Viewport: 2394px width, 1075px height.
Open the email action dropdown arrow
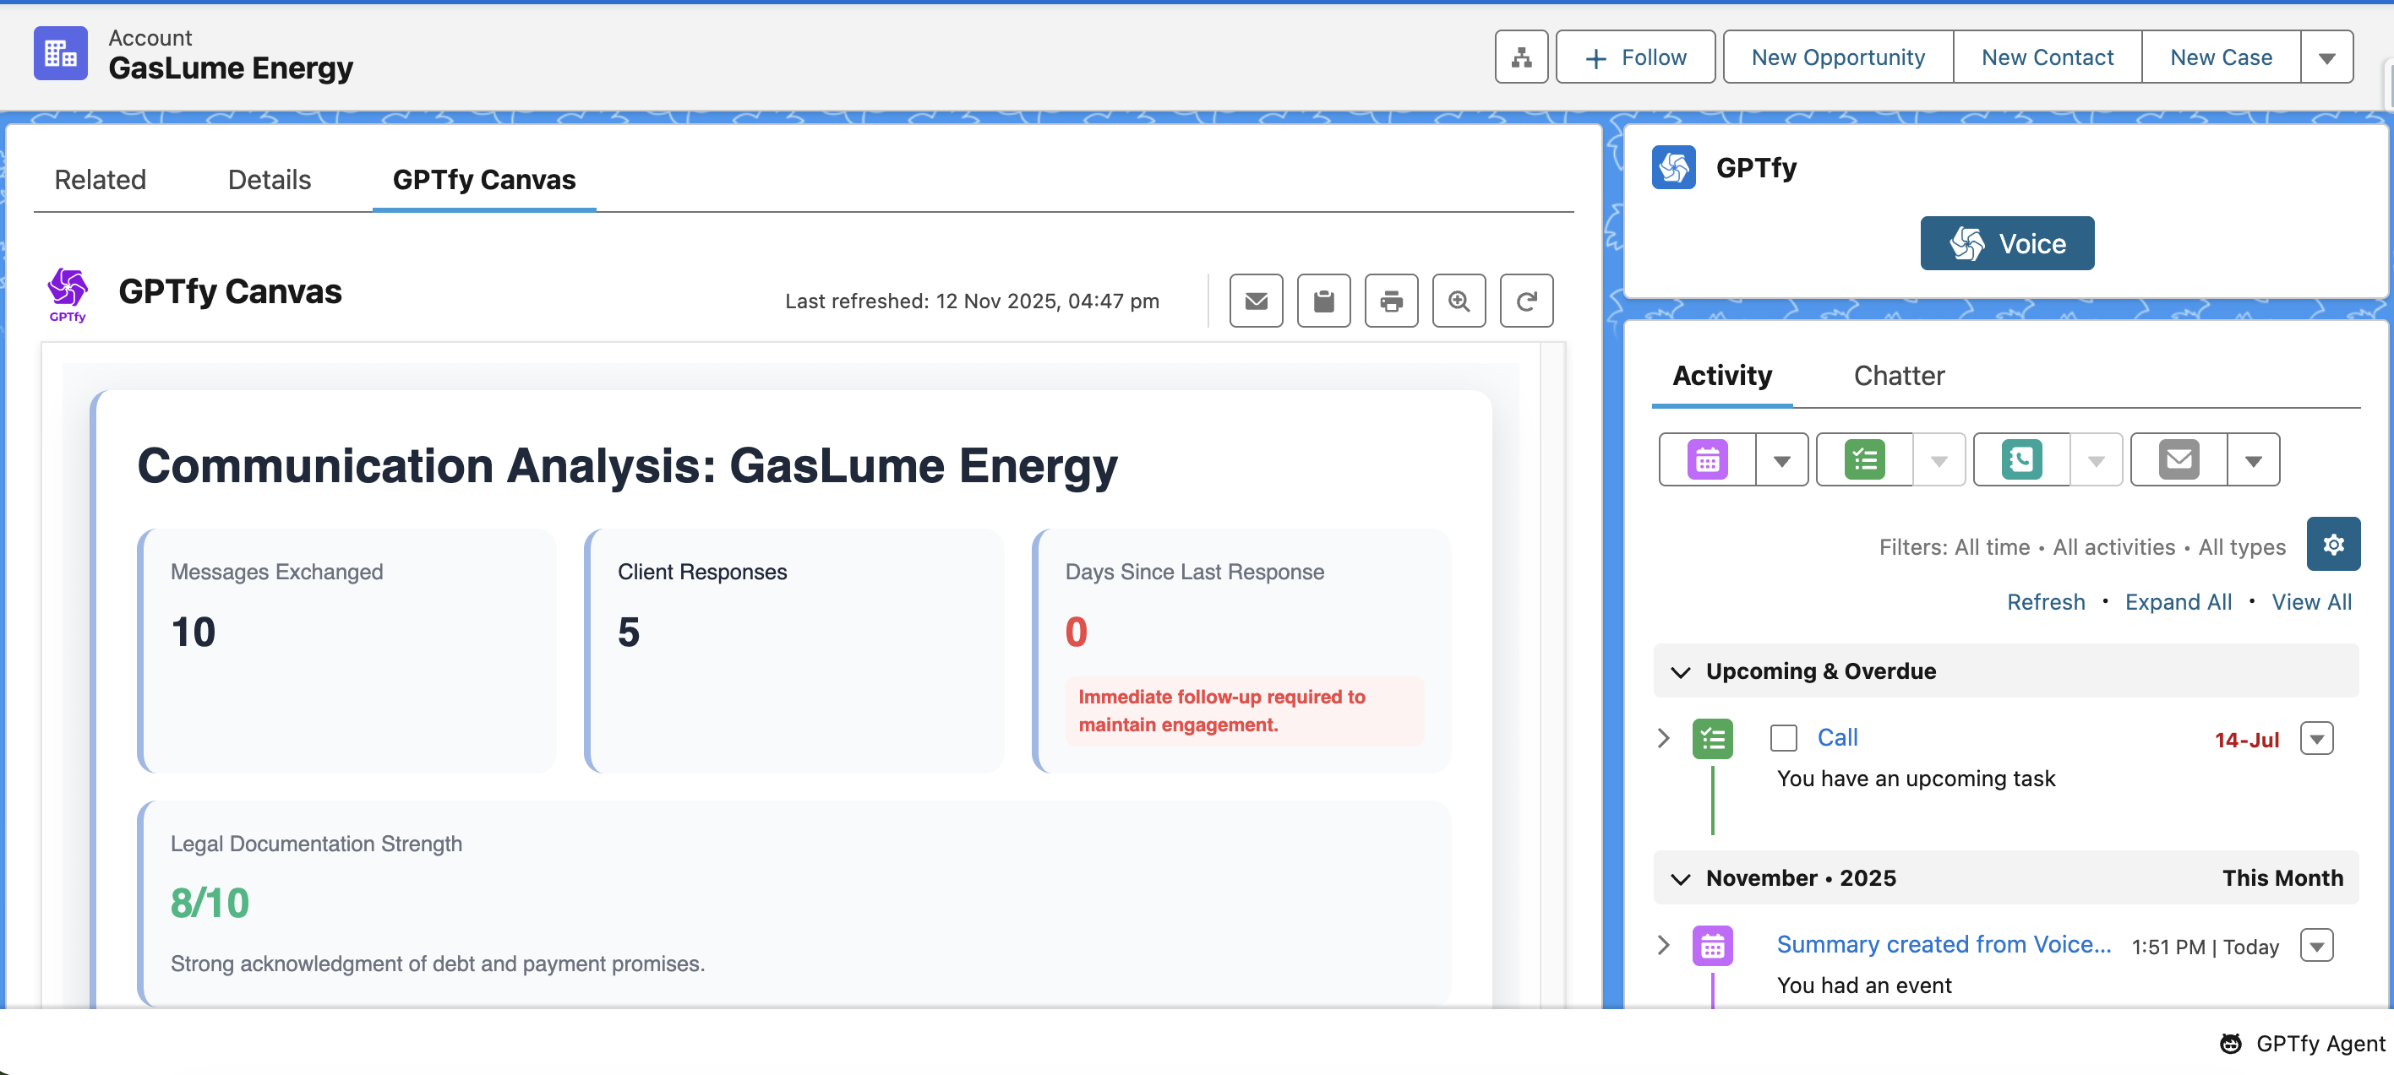(x=2253, y=459)
